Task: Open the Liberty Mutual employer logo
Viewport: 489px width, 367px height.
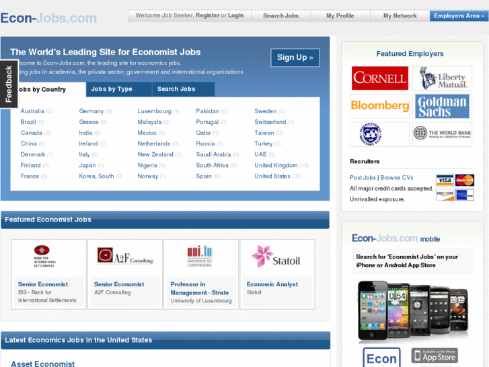Action: point(442,78)
